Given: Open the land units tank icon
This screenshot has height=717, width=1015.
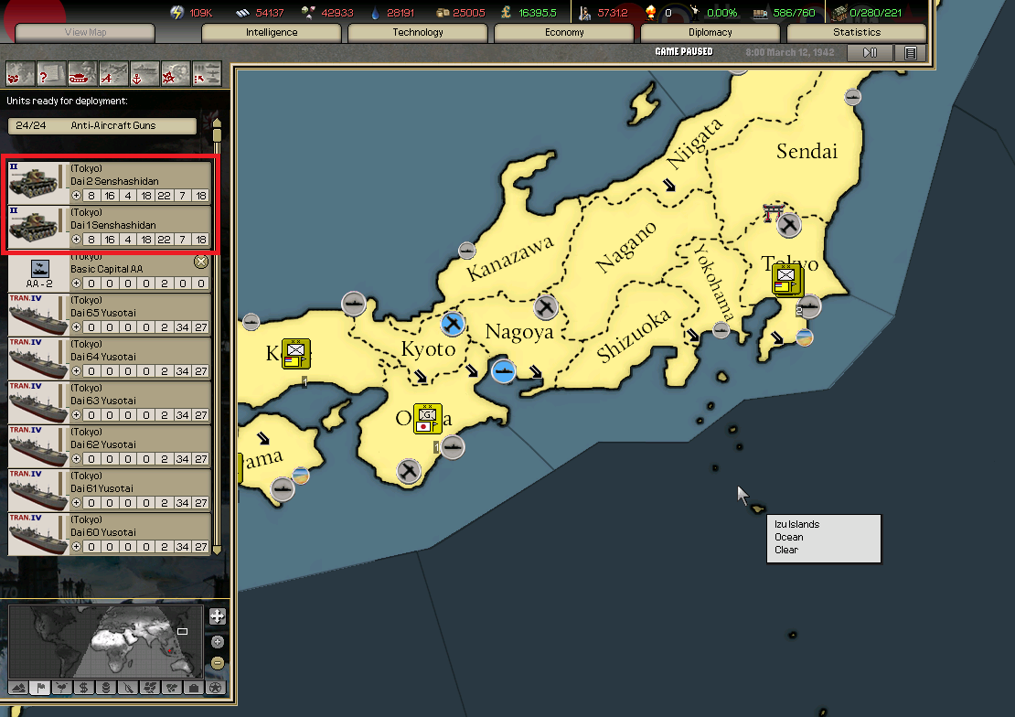Looking at the screenshot, I should (x=81, y=72).
